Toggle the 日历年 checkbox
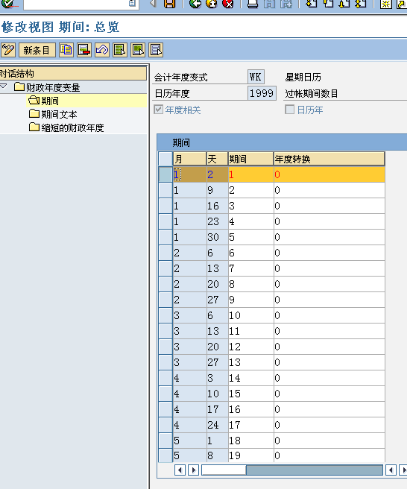The image size is (413, 489). (x=289, y=110)
